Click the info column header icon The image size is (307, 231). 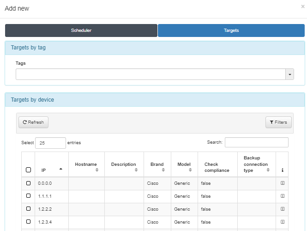(282, 170)
